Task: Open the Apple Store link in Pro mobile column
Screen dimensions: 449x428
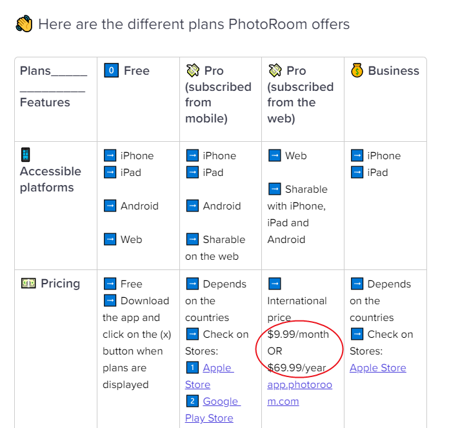Action: [210, 376]
